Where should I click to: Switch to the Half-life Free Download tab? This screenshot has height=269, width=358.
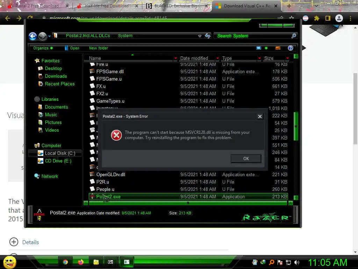click(x=106, y=6)
